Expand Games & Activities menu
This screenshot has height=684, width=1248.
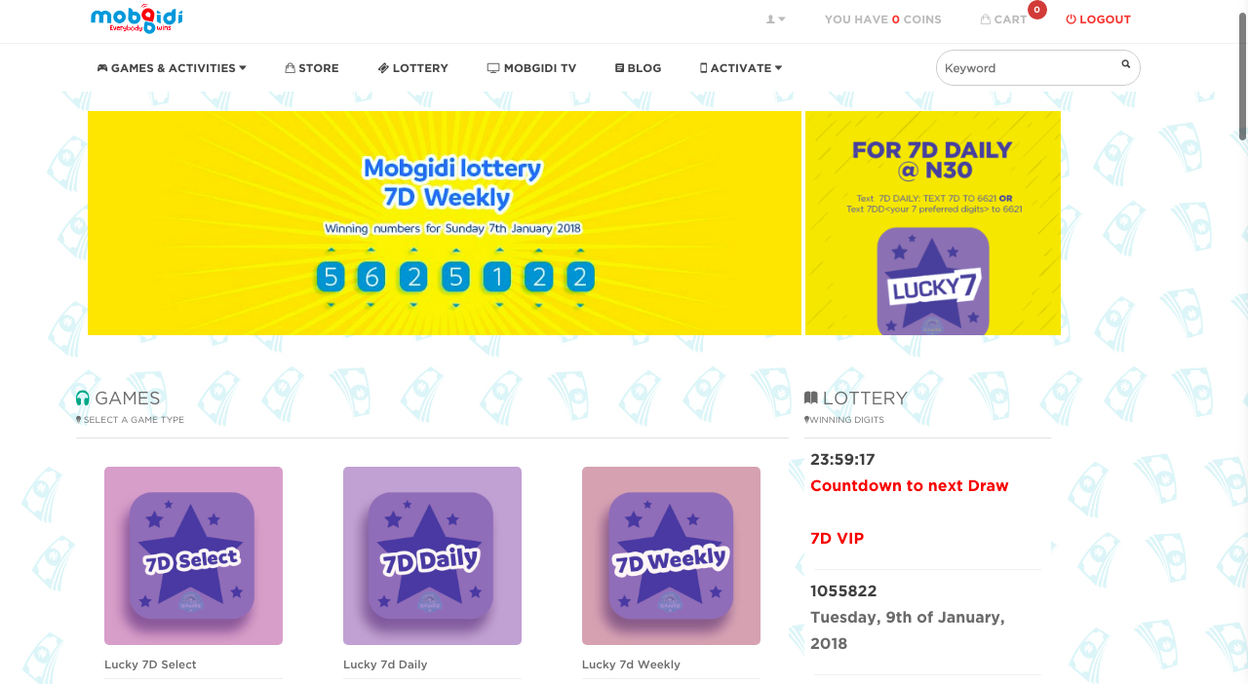coord(172,68)
